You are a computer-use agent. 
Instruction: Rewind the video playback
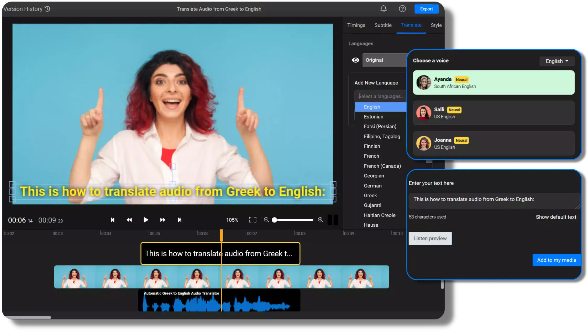[x=129, y=220]
